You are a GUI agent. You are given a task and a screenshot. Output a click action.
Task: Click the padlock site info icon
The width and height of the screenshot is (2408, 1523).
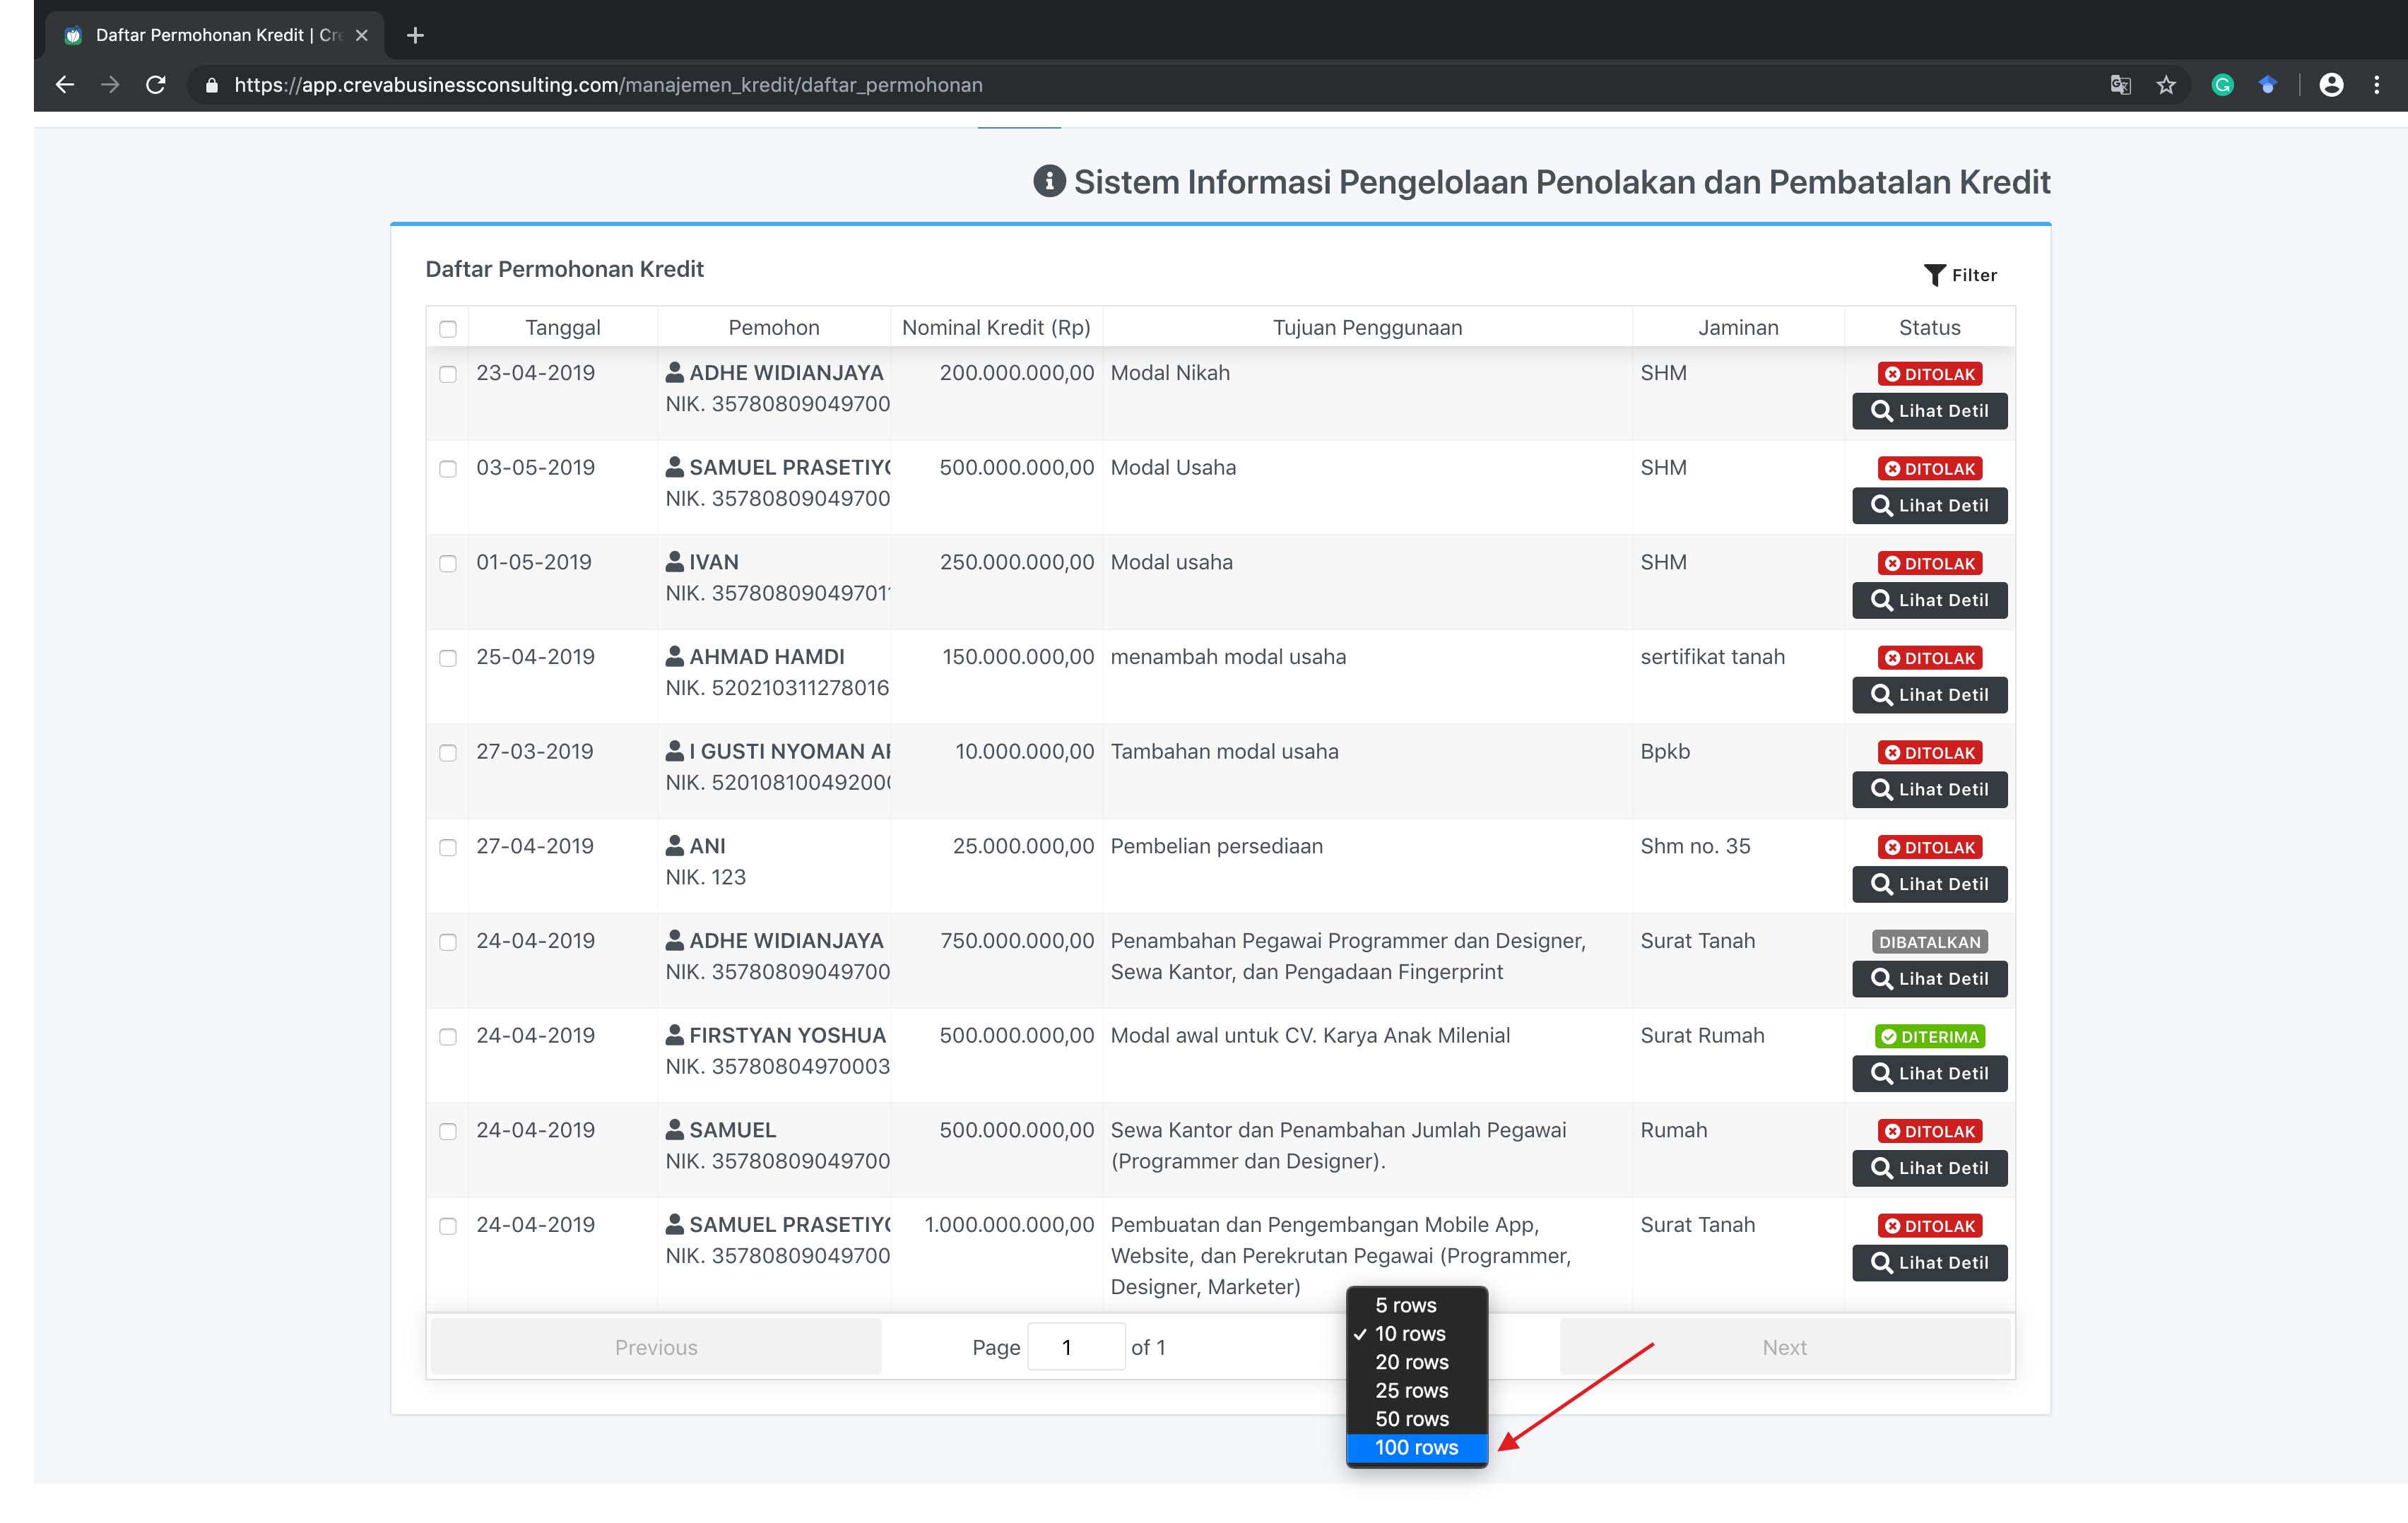(211, 86)
